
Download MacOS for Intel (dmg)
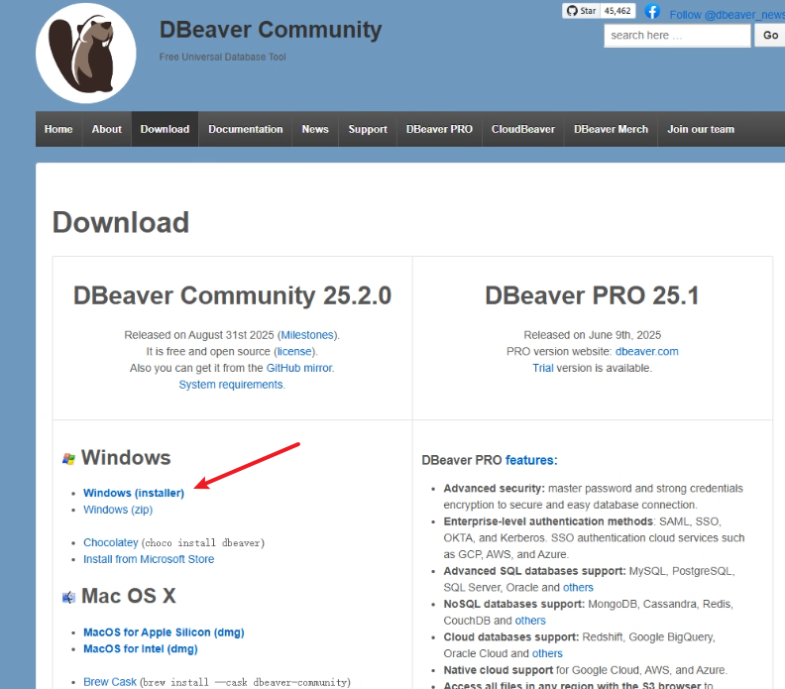(141, 649)
